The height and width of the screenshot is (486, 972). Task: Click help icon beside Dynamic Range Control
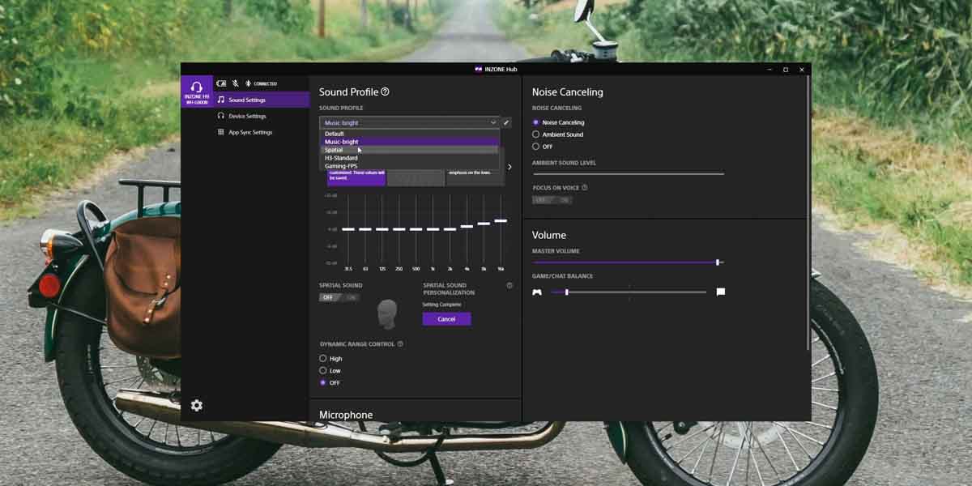click(400, 344)
